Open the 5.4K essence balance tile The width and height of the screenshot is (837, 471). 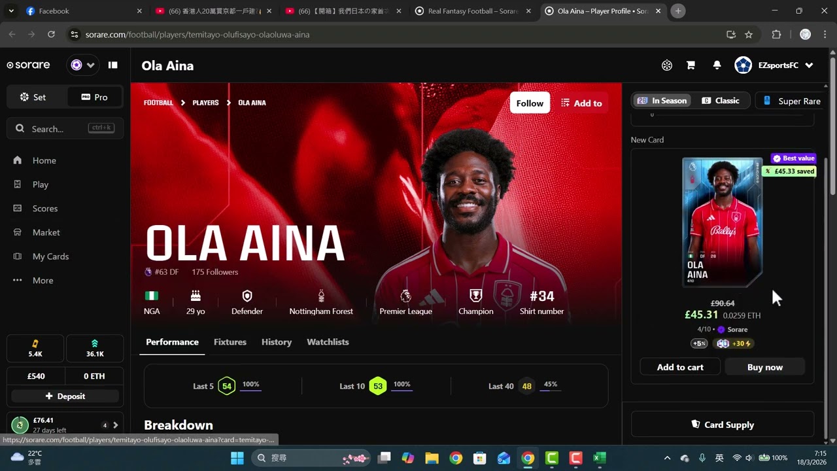[35, 349]
